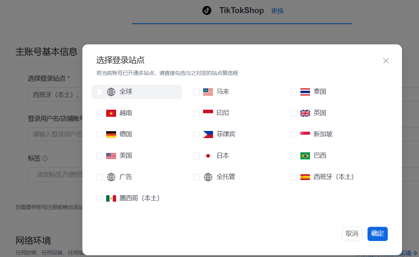Click the 取消 button

352,234
